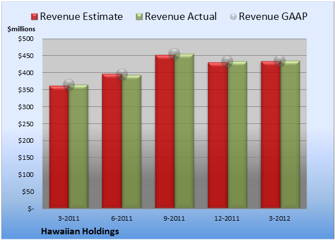This screenshot has height=240, width=335.
Task: Click the "$300" y-axis label
Action: tap(26, 107)
